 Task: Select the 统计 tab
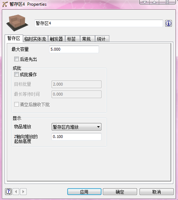(102, 39)
